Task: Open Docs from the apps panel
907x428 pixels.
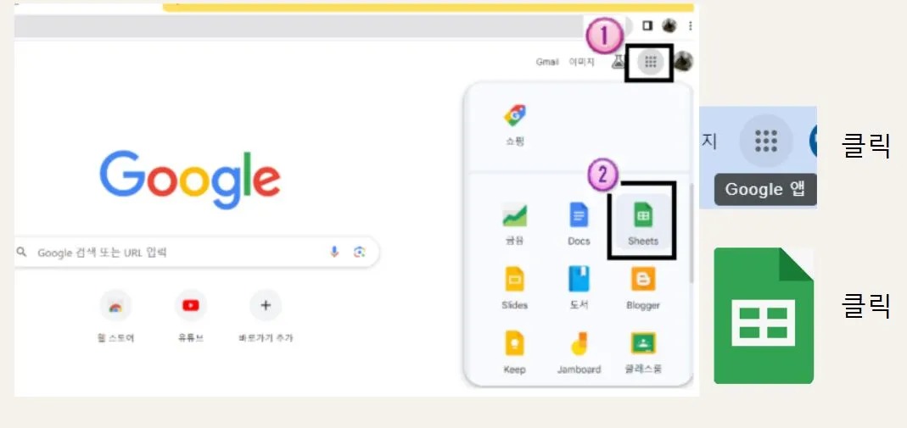Action: click(x=579, y=224)
